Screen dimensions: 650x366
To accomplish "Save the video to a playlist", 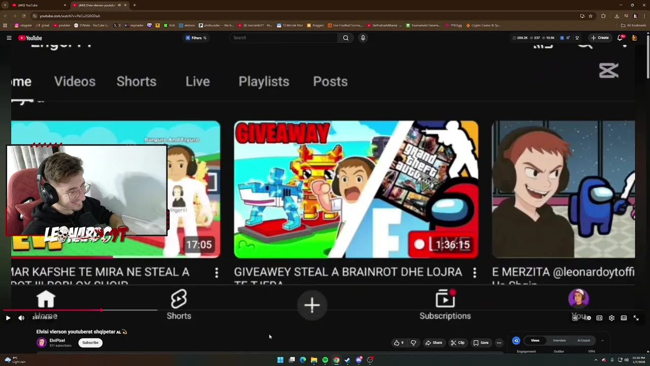I will coord(481,343).
